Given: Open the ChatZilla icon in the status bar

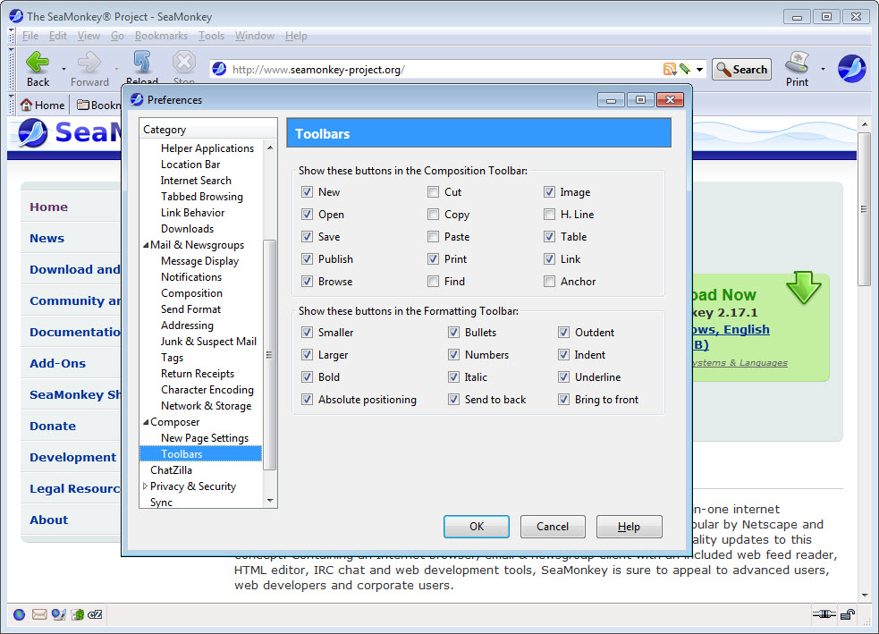Looking at the screenshot, I should coord(96,614).
